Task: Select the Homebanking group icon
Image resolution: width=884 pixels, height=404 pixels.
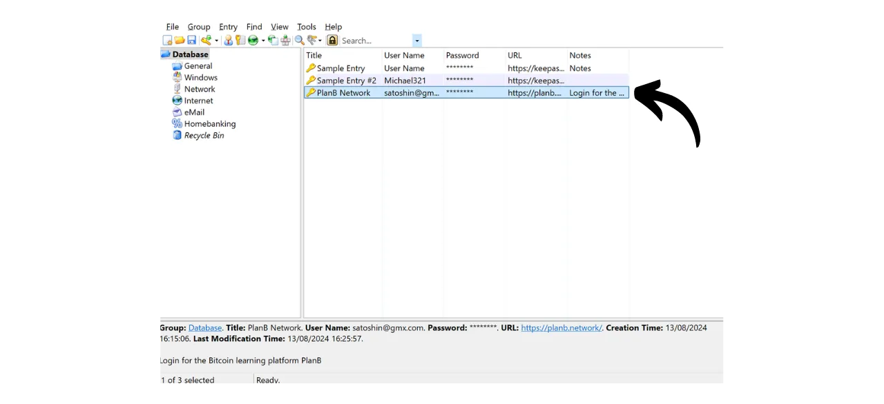Action: click(177, 123)
